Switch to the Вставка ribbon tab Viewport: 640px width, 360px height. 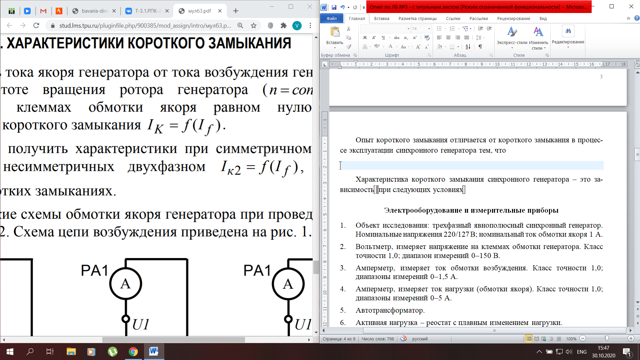click(x=381, y=19)
